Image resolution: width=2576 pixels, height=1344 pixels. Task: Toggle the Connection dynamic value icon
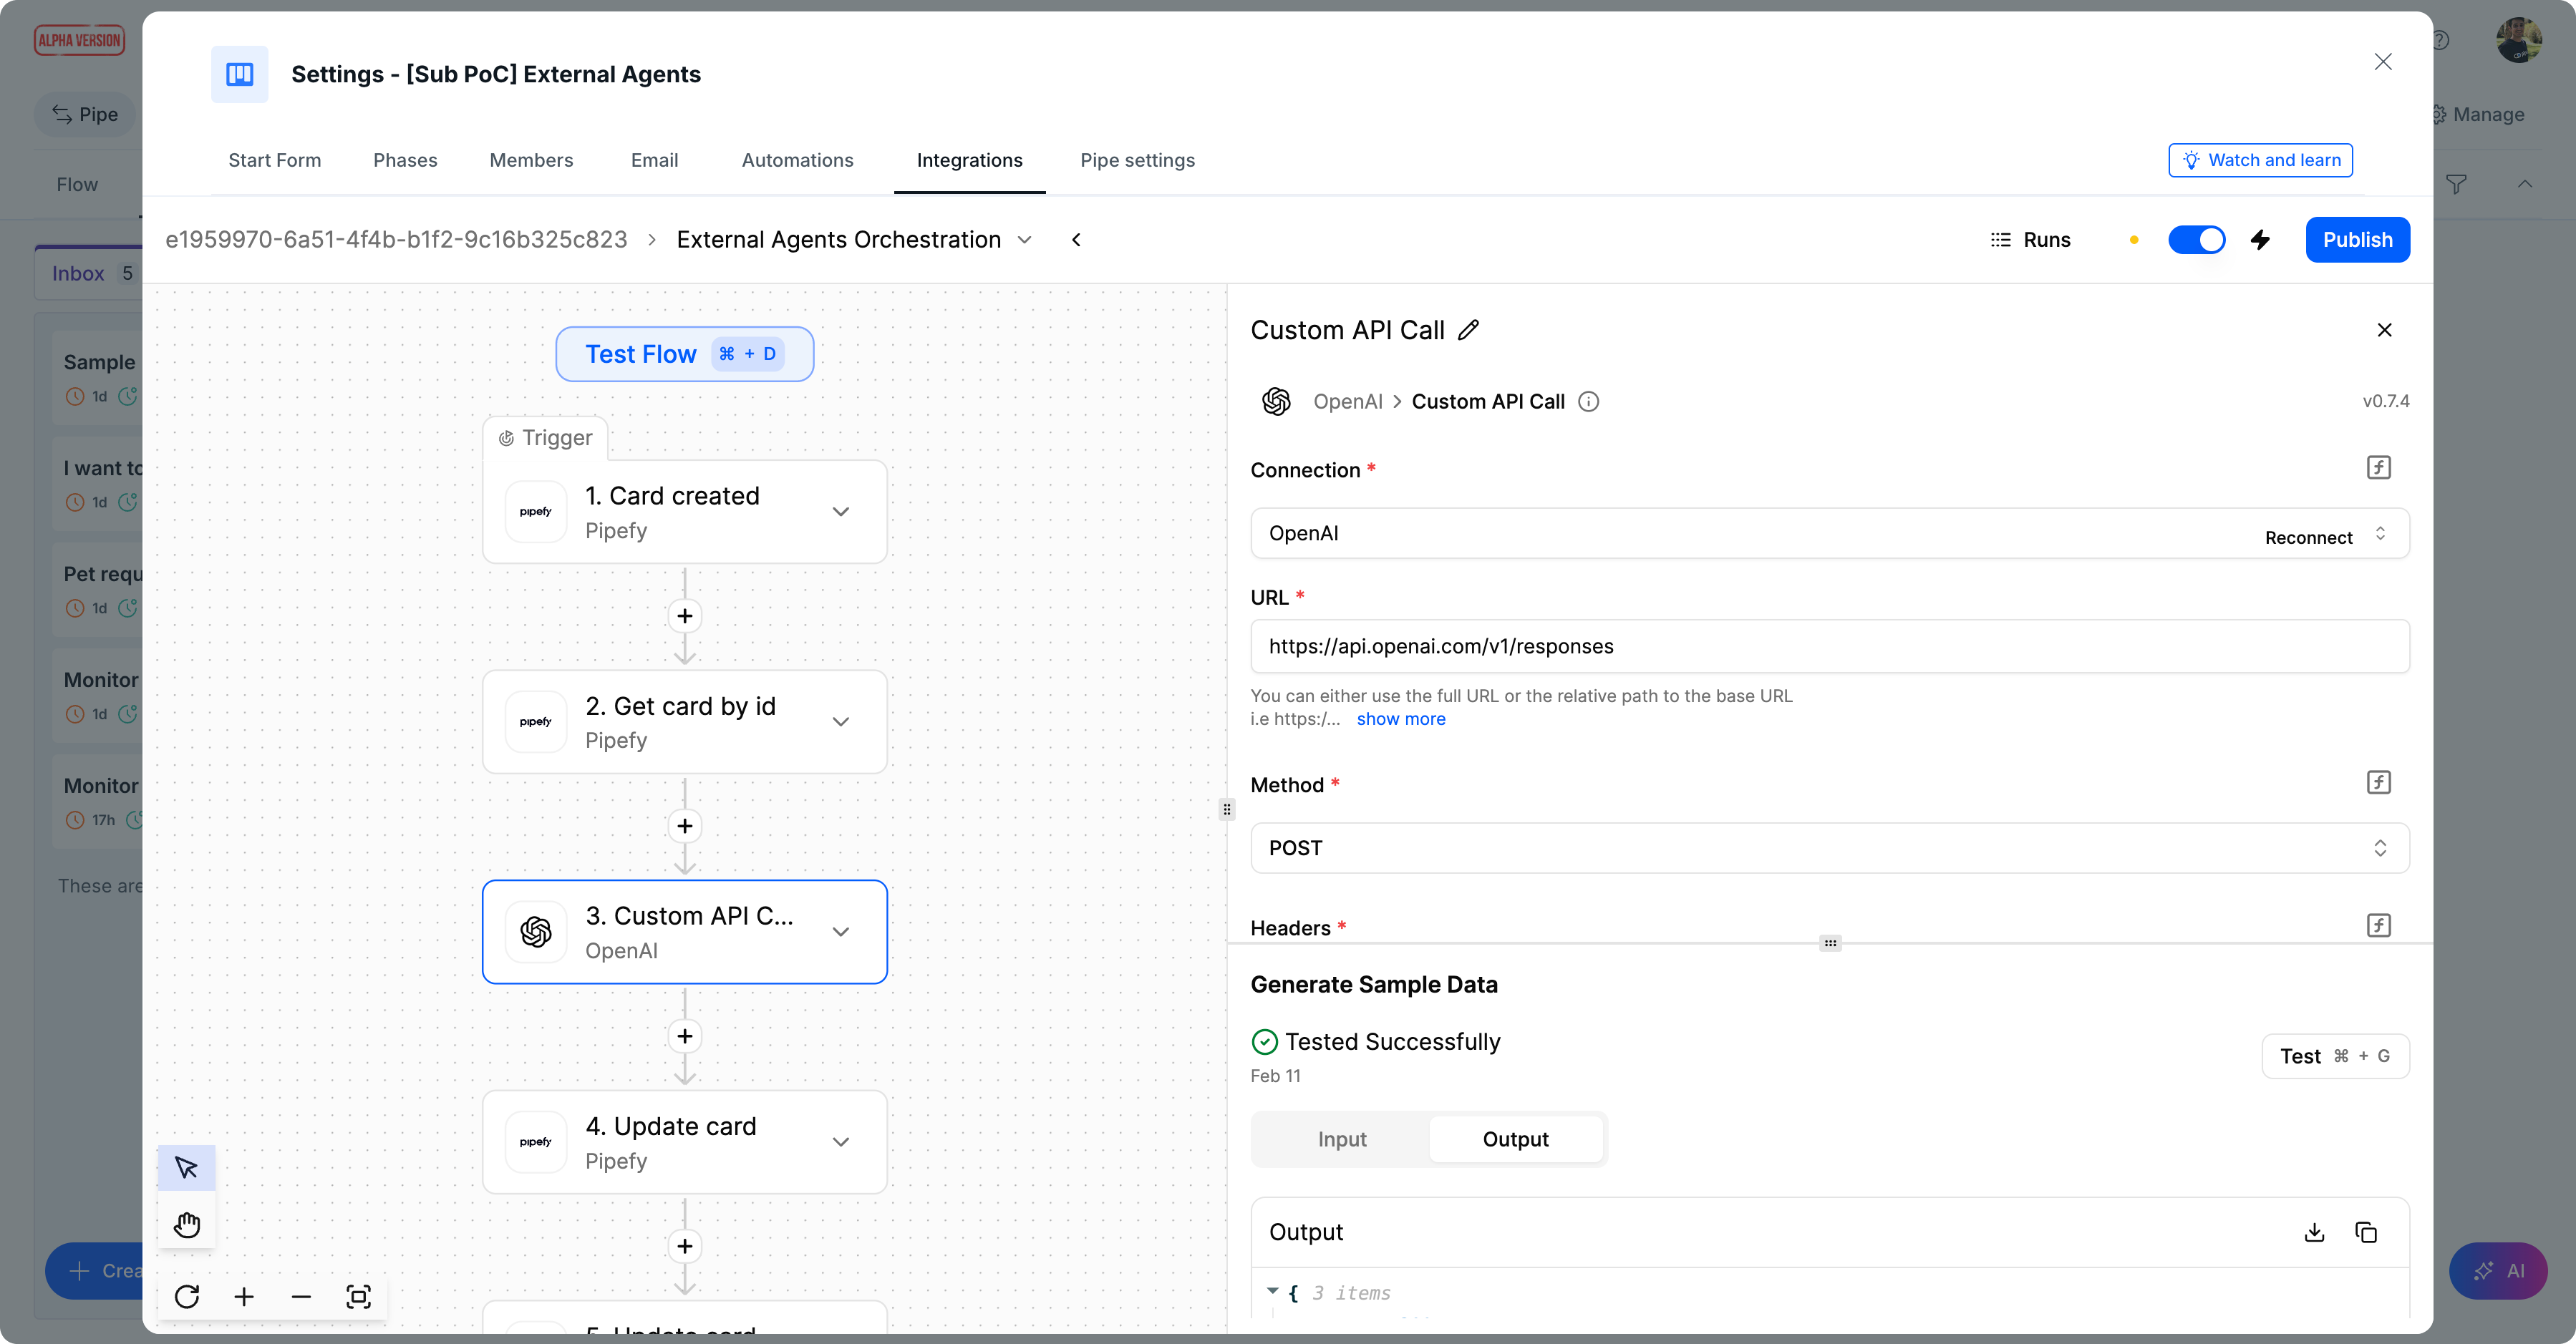[2378, 467]
